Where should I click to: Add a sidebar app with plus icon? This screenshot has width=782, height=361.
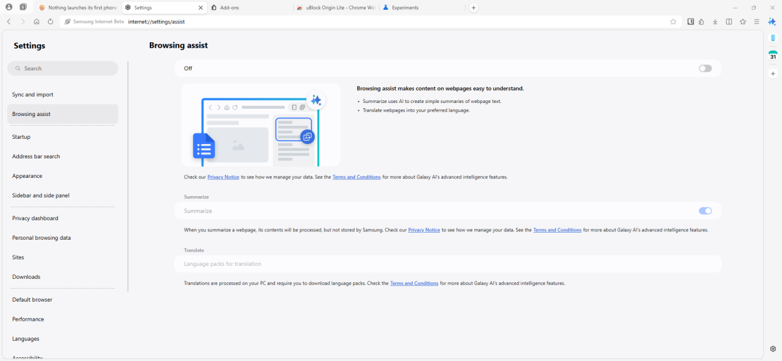click(773, 74)
